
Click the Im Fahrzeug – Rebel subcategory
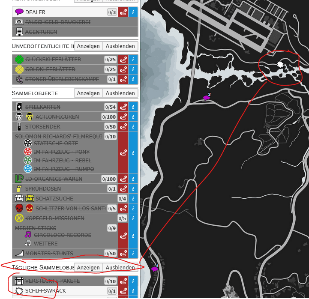pyautogui.click(x=57, y=160)
